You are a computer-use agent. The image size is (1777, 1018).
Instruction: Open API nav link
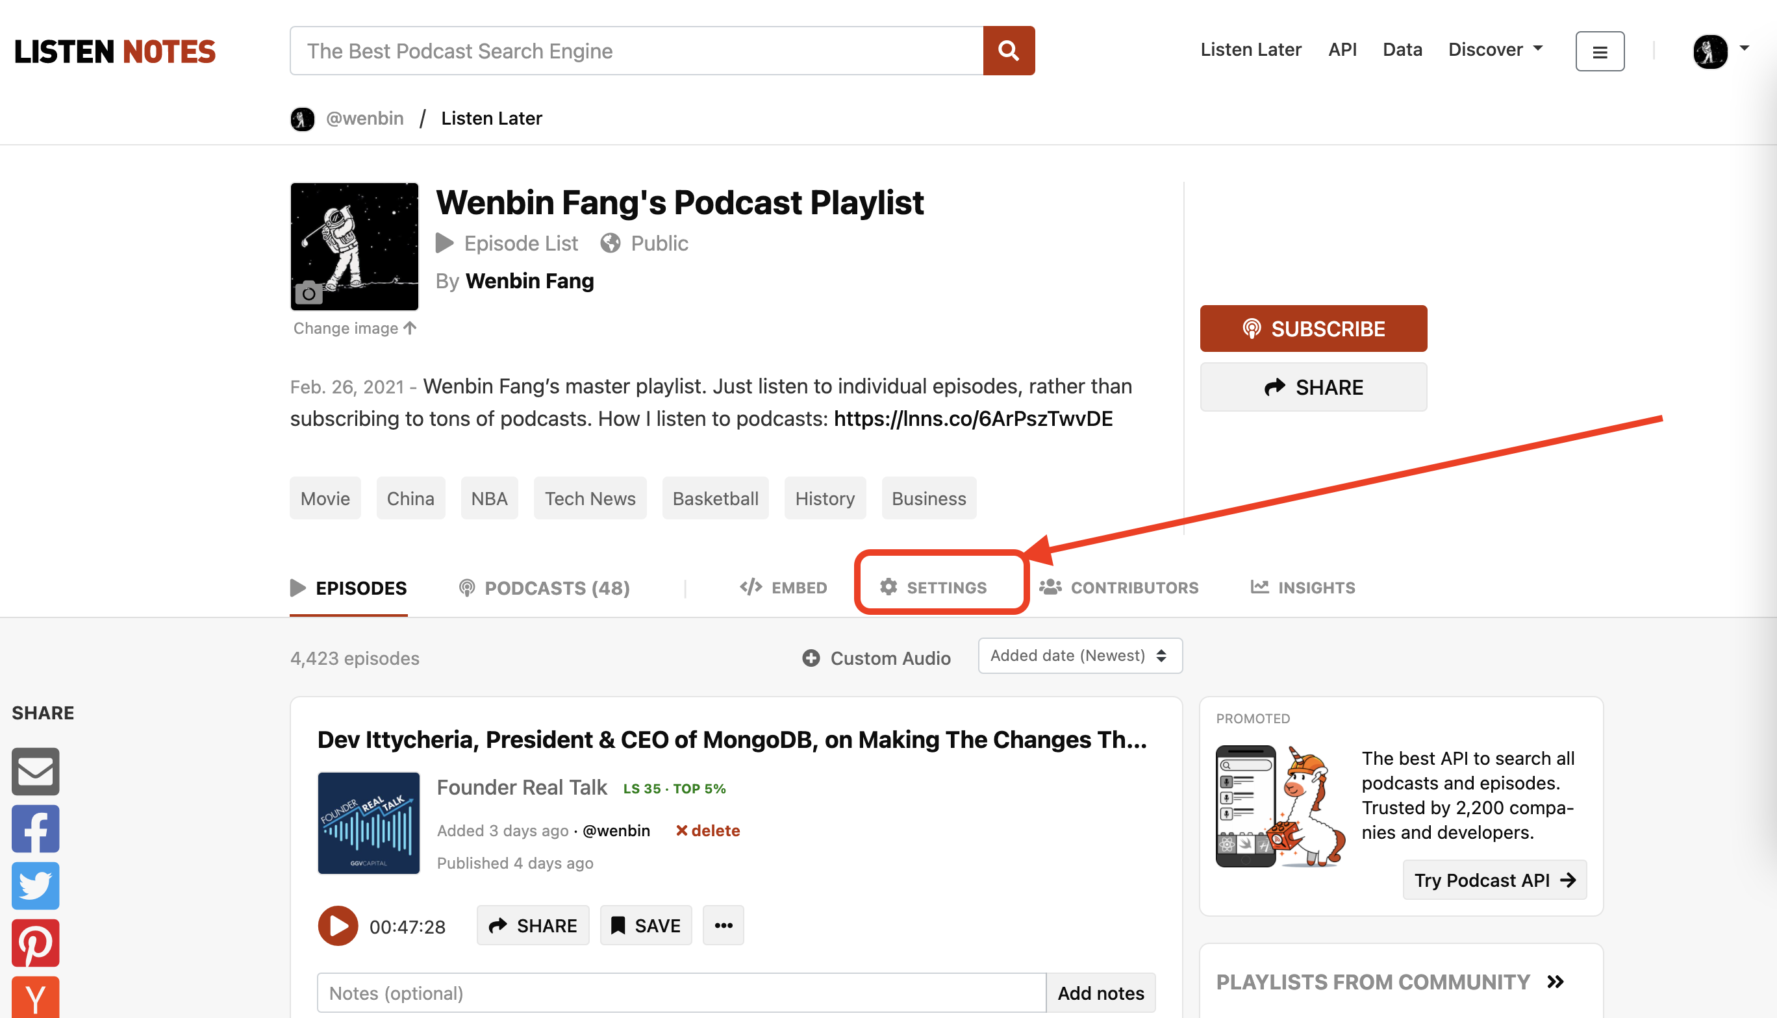tap(1342, 49)
